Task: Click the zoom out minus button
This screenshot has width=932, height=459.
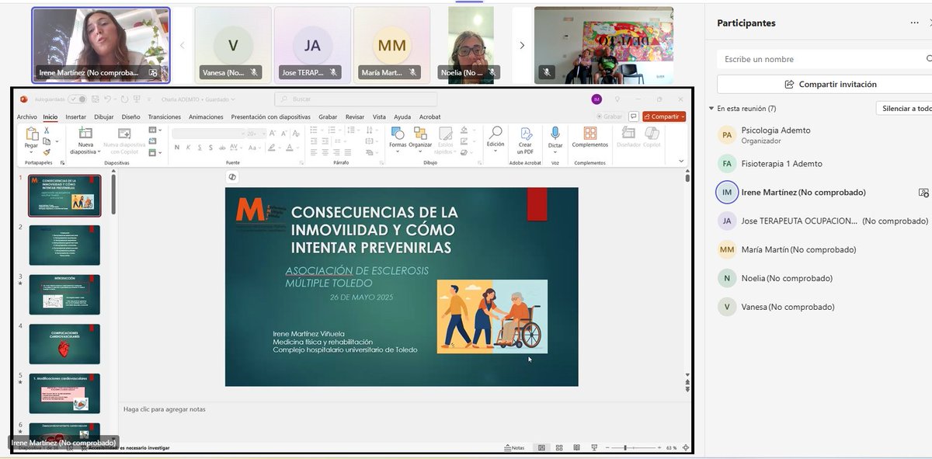Action: coord(607,448)
